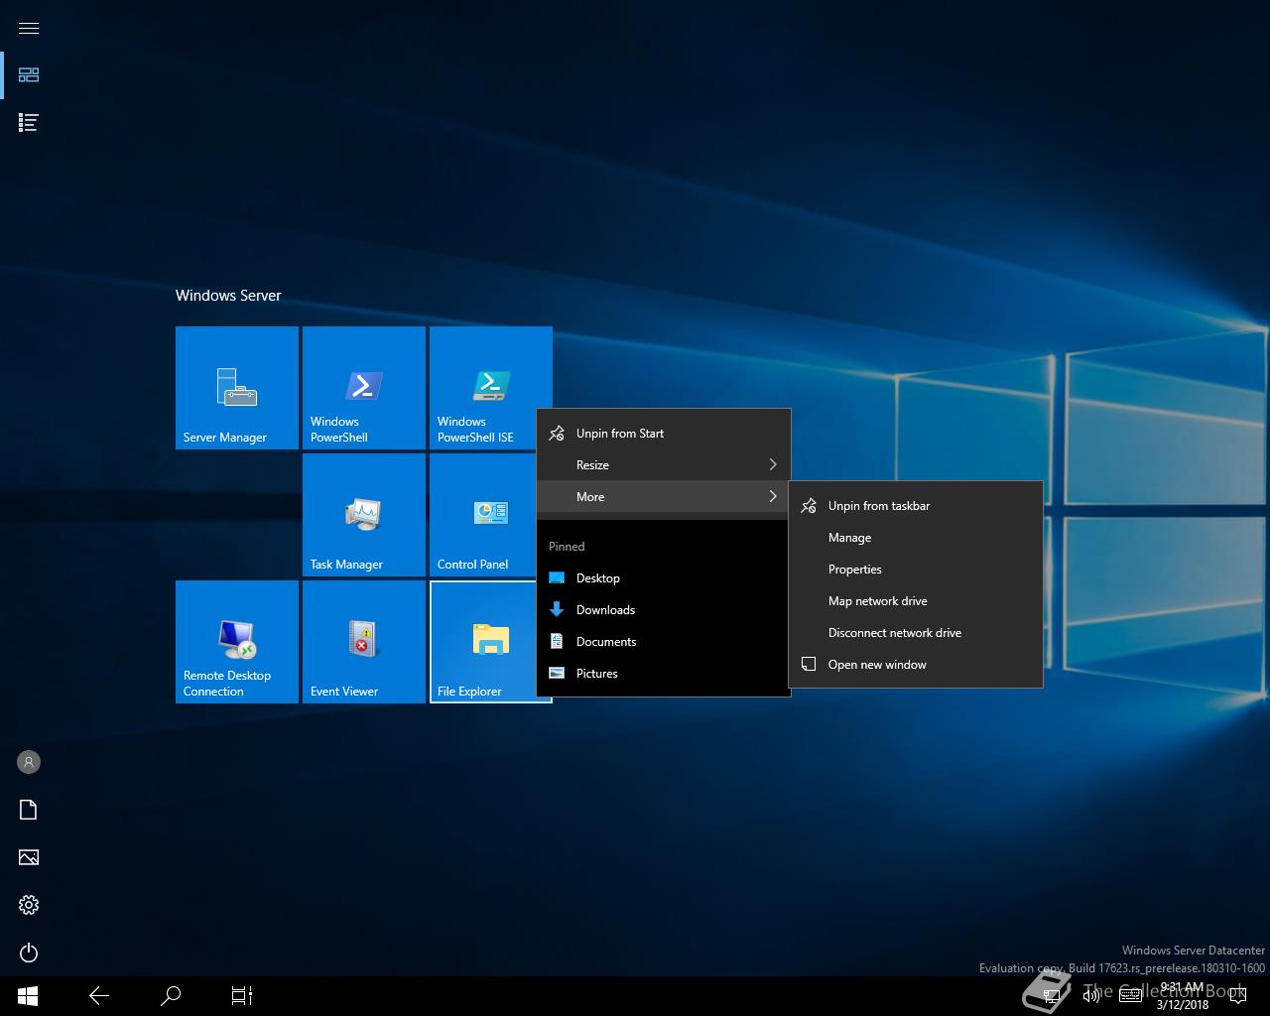Launch the Windows PowerShell tile

(364, 388)
